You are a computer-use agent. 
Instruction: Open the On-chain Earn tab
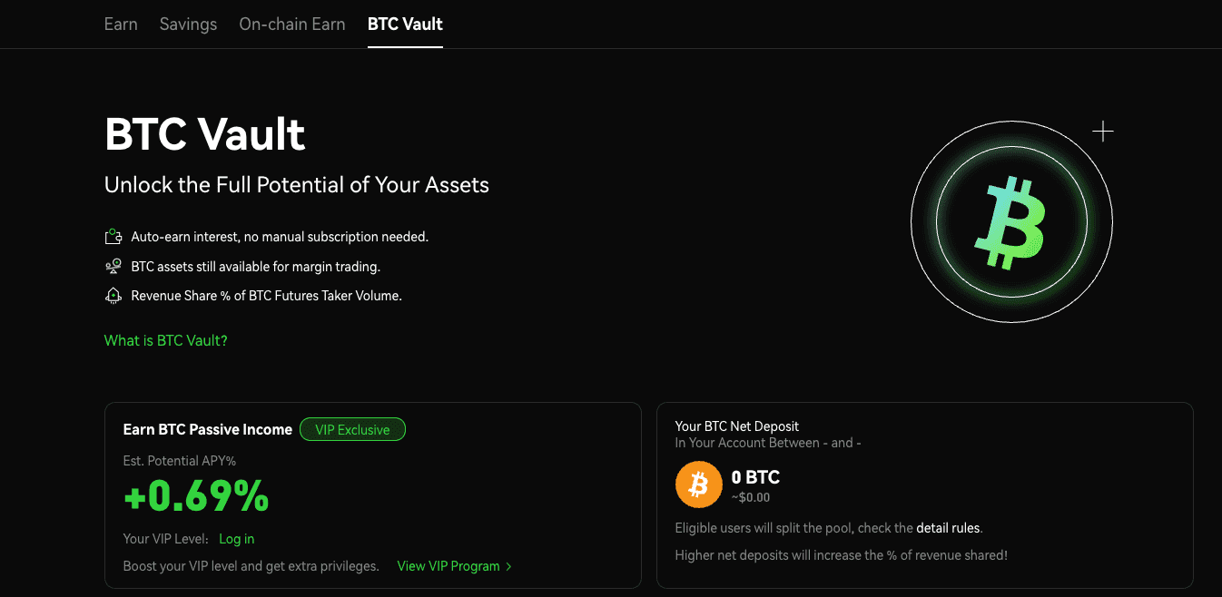pyautogui.click(x=291, y=24)
